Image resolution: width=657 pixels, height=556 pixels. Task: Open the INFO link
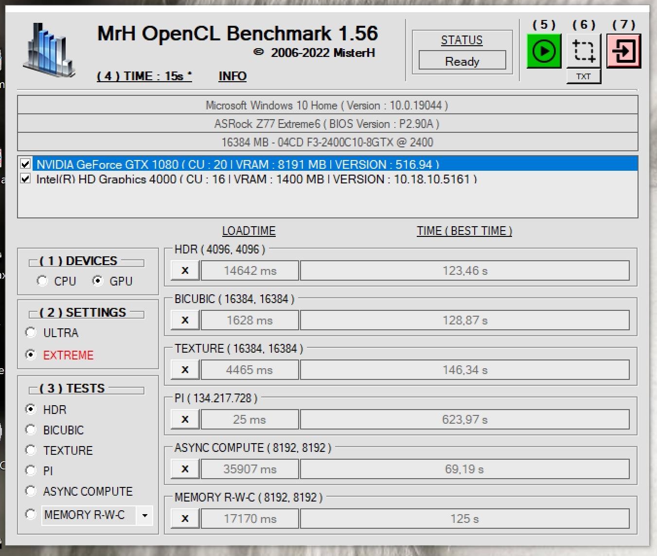coord(232,76)
